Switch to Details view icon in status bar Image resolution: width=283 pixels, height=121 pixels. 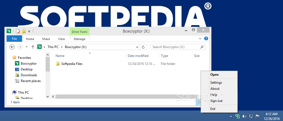(x=198, y=102)
